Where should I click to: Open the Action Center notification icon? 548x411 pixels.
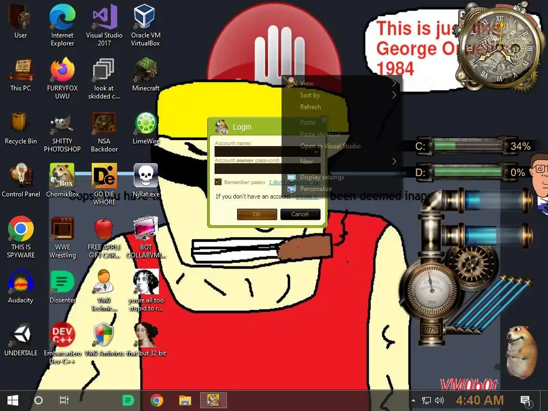click(526, 401)
